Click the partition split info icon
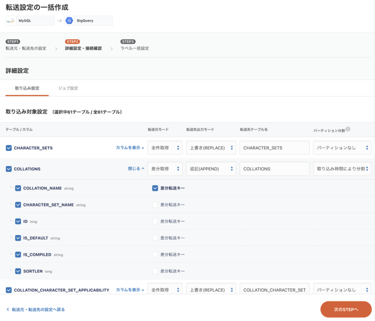The width and height of the screenshot is (375, 321). tap(348, 129)
